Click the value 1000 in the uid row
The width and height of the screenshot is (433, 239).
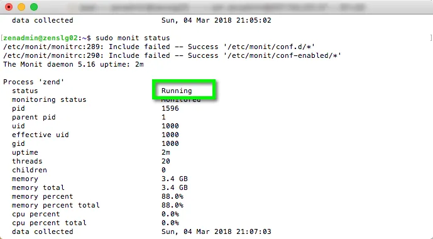[x=170, y=126]
